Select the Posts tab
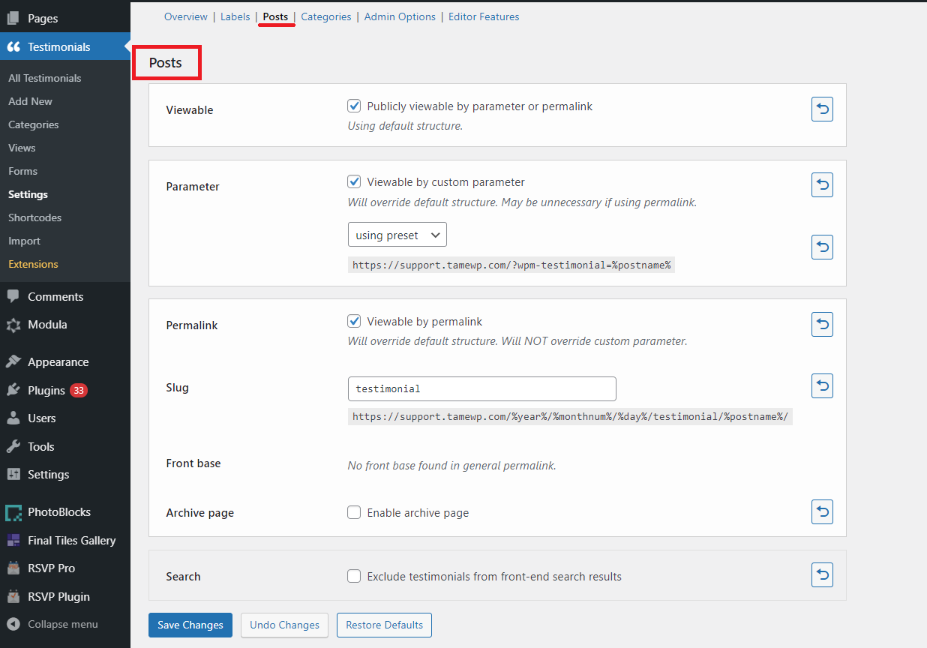This screenshot has width=927, height=648. click(x=275, y=16)
